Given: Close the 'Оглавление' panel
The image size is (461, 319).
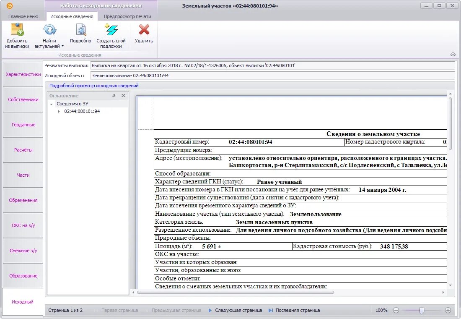Looking at the screenshot, I should pos(124,96).
